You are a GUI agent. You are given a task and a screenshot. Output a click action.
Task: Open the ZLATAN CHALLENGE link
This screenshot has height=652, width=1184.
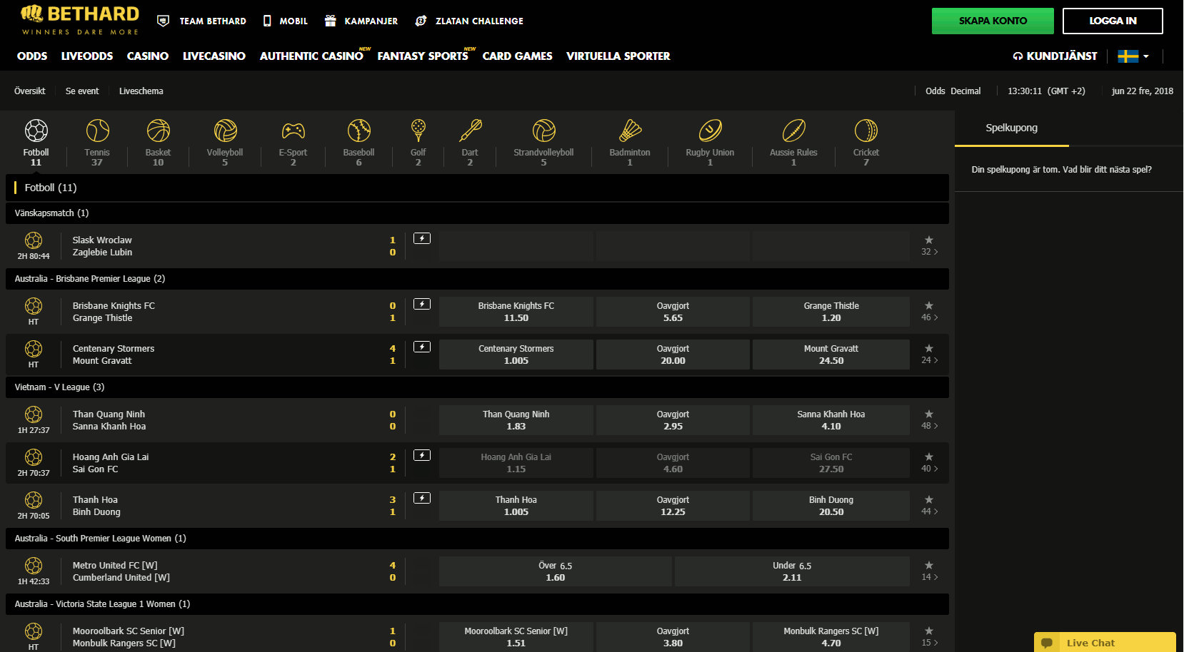[470, 21]
